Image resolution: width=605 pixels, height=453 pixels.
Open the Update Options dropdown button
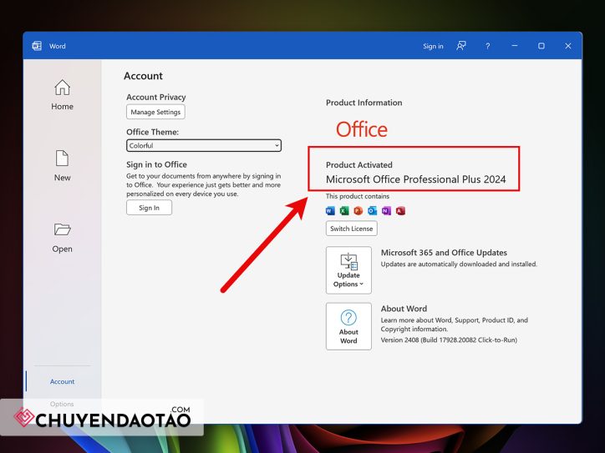pyautogui.click(x=348, y=270)
